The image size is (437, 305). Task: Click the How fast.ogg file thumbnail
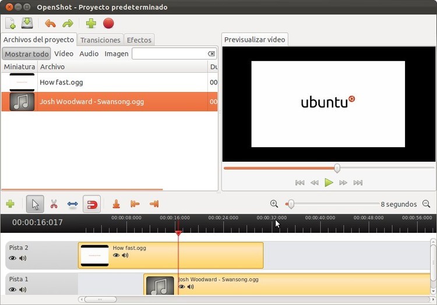point(22,83)
